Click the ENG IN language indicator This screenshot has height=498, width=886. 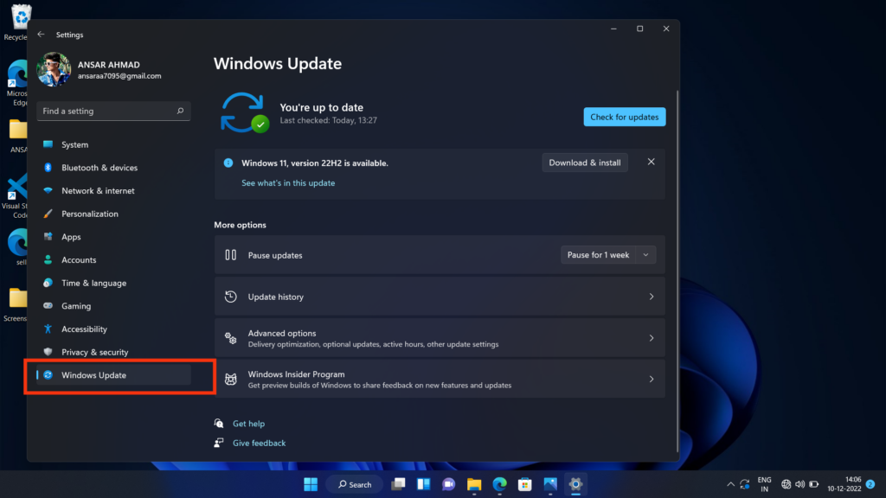[x=765, y=484]
